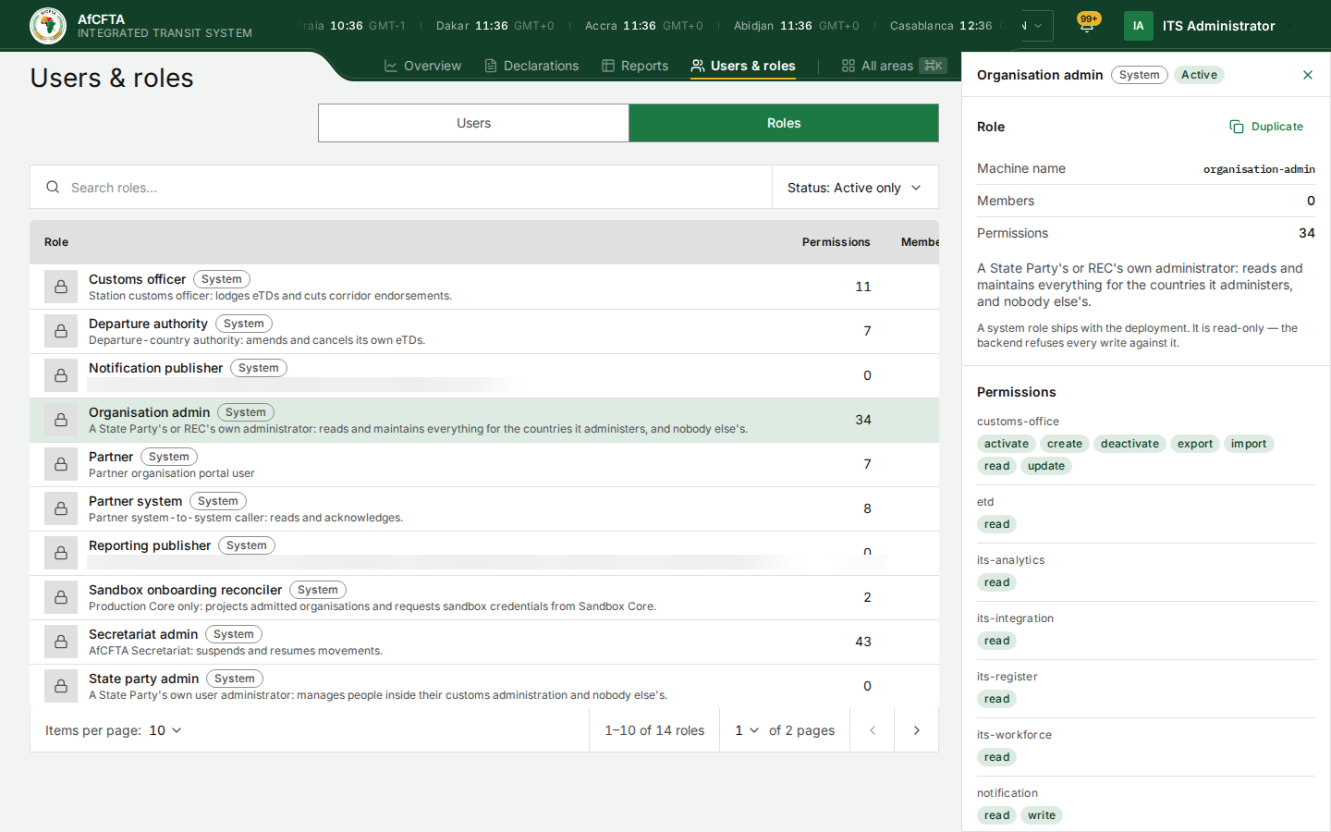Viewport: 1331px width, 832px height.
Task: Click the lock icon for Organisation admin
Action: tap(61, 420)
